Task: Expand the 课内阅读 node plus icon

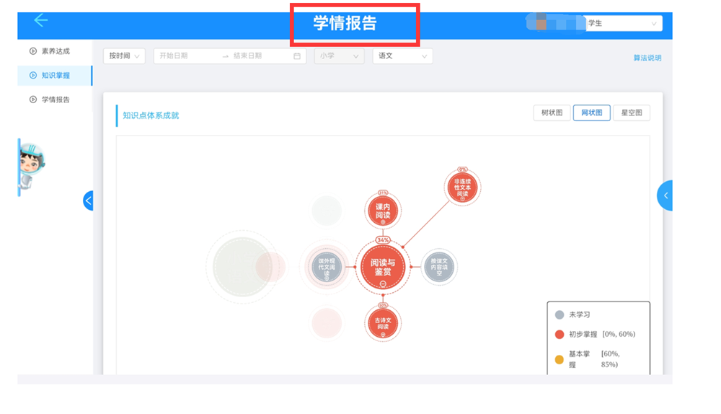Action: tap(383, 222)
